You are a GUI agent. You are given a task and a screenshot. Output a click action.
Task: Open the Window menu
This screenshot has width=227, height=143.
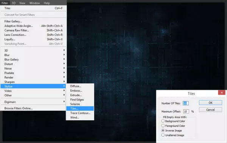[x=34, y=3]
